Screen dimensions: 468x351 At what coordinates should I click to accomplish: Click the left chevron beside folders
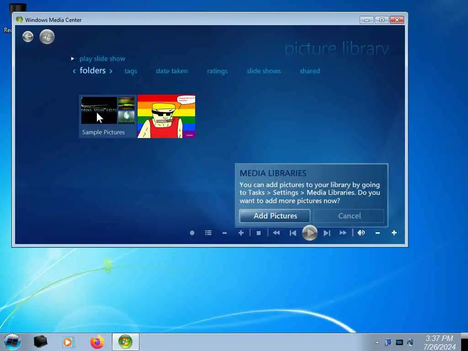click(74, 71)
